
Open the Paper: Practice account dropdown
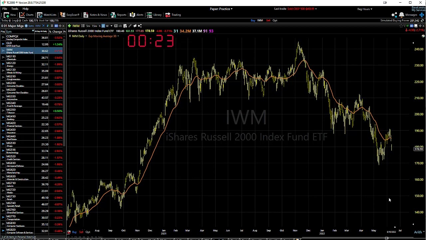tap(221, 9)
